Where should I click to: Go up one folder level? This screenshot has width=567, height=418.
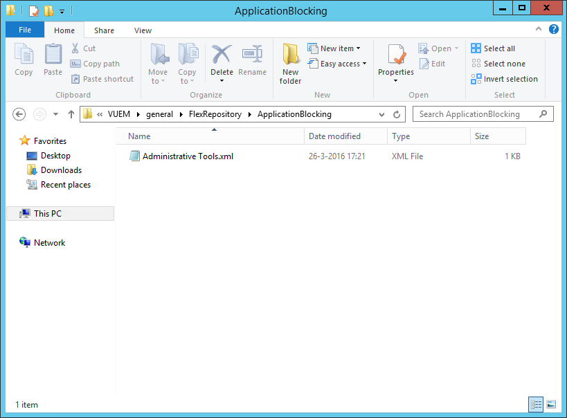point(71,114)
